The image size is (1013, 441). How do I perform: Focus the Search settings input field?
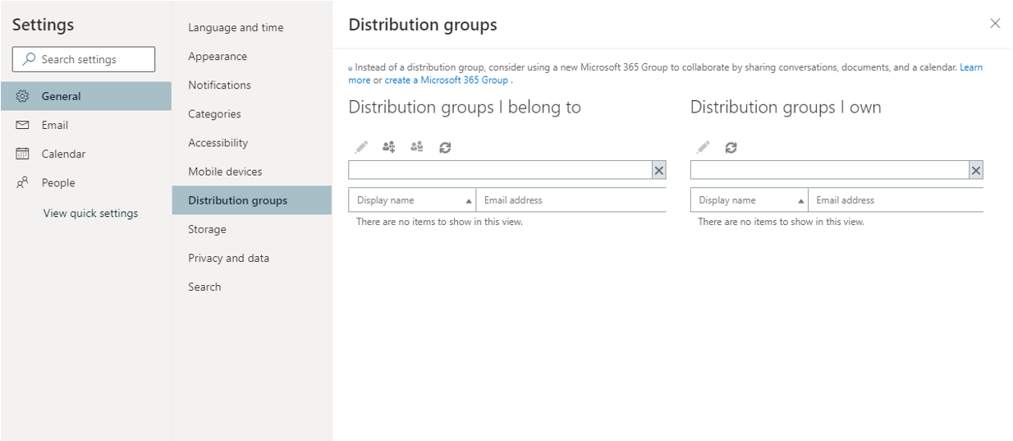point(90,59)
